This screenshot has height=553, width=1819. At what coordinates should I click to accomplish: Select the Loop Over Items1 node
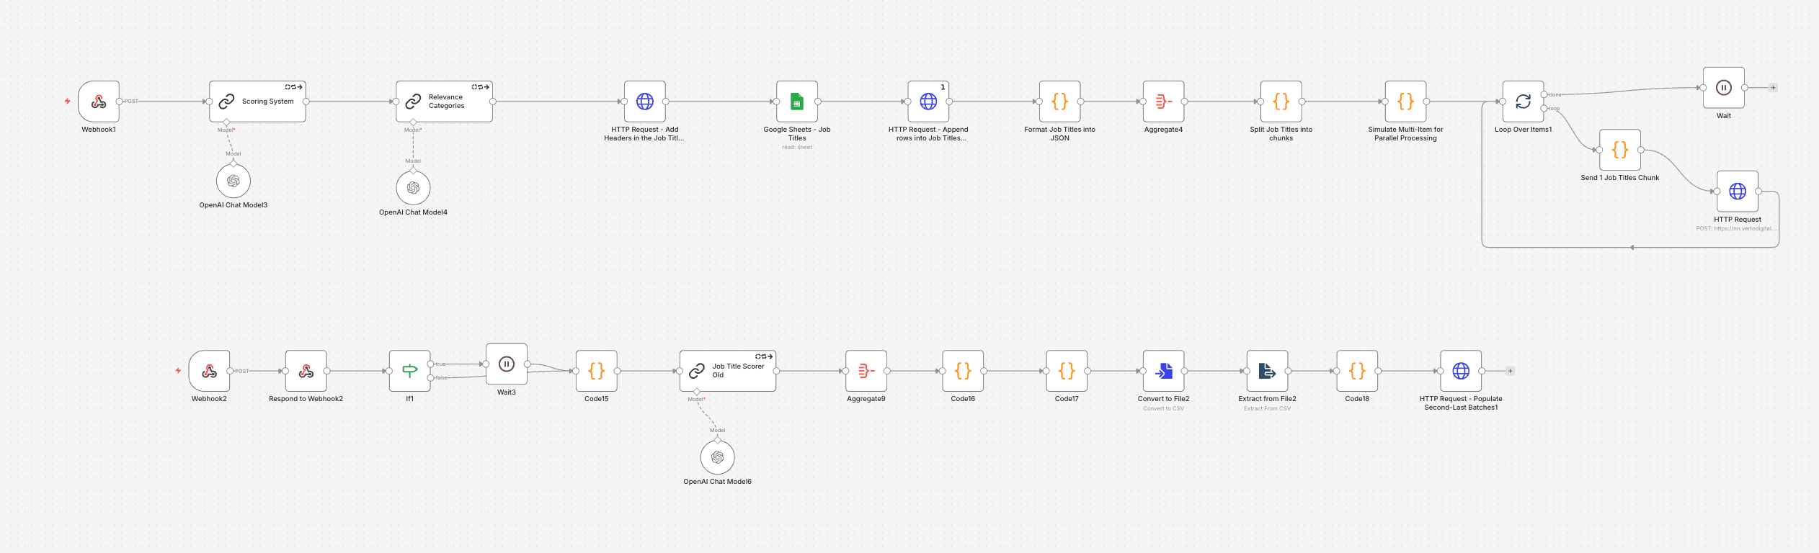point(1523,102)
